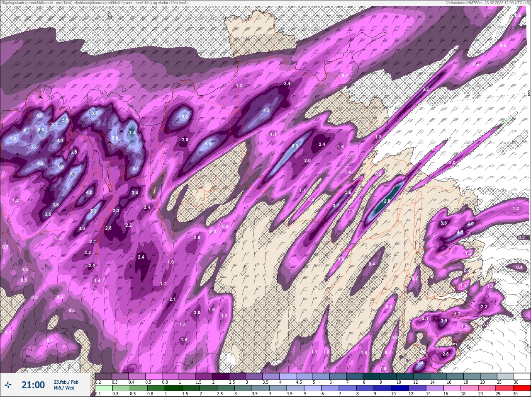Click the 3.8 value label on the map
Screen dimensions: 531x397
click(56, 205)
